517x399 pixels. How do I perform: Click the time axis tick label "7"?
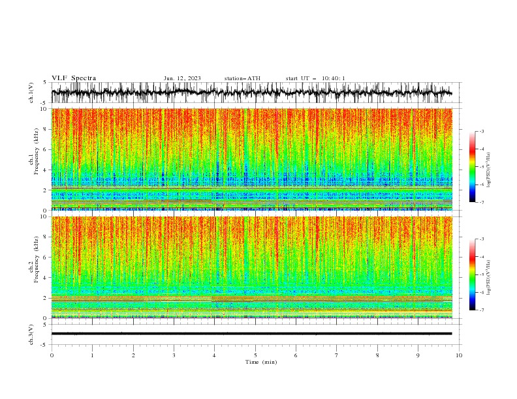[x=337, y=355]
